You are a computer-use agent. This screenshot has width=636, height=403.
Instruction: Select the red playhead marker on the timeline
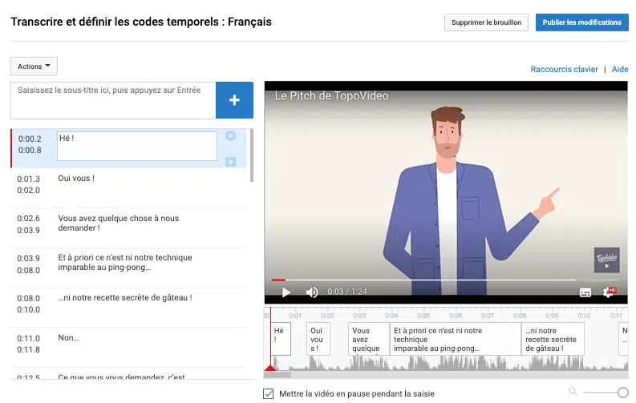[x=270, y=367]
